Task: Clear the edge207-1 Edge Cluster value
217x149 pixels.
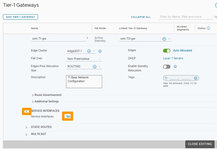Action: coord(89,51)
